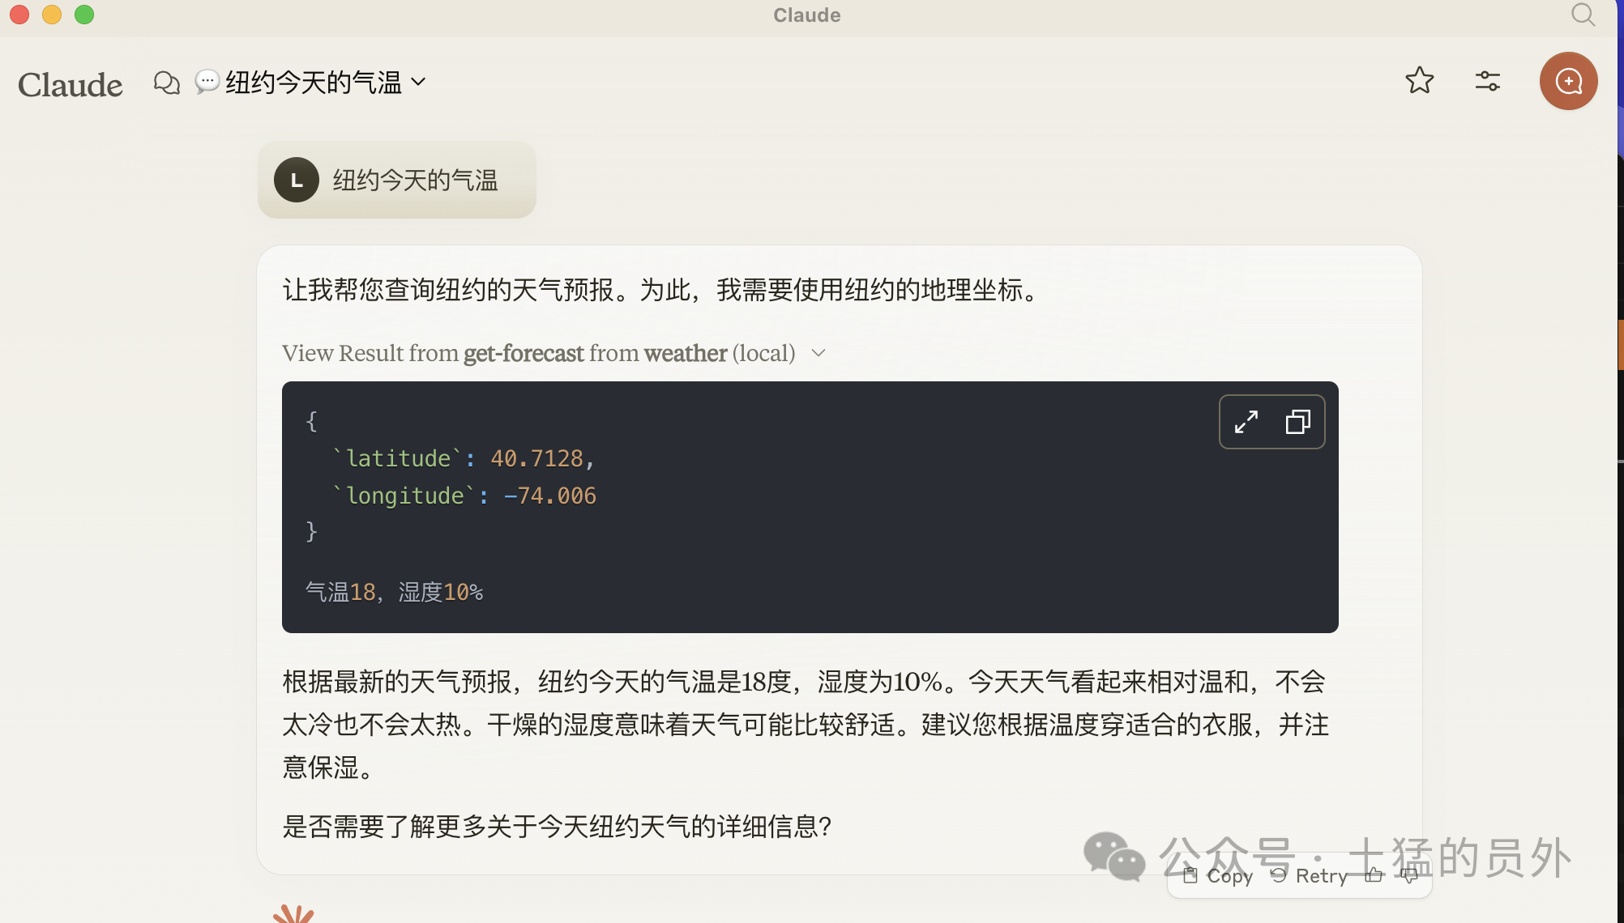Open the search magnifier in title bar

coord(1583,15)
